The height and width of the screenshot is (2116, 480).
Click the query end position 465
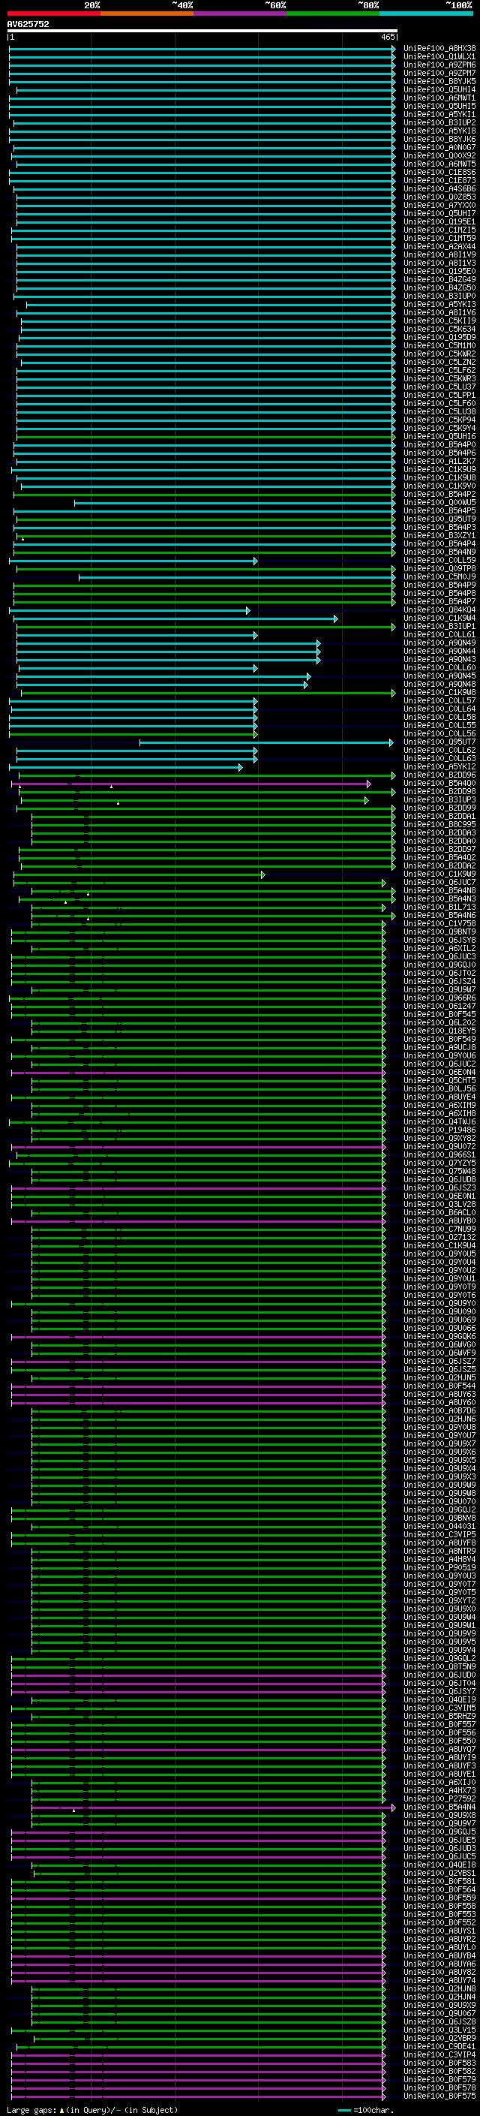click(387, 37)
